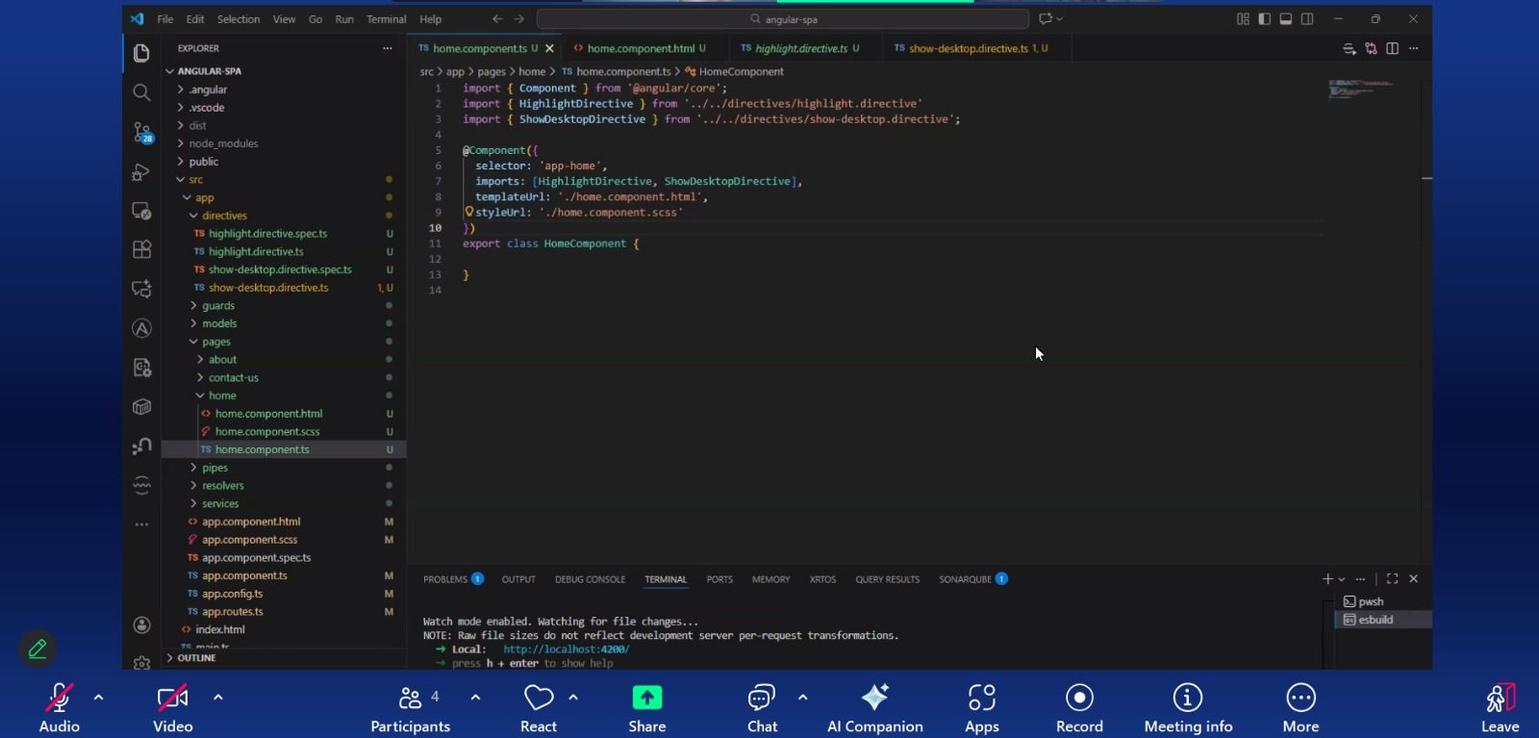Open Meeting info in Zoom toolbar
The image size is (1539, 738).
(x=1188, y=708)
